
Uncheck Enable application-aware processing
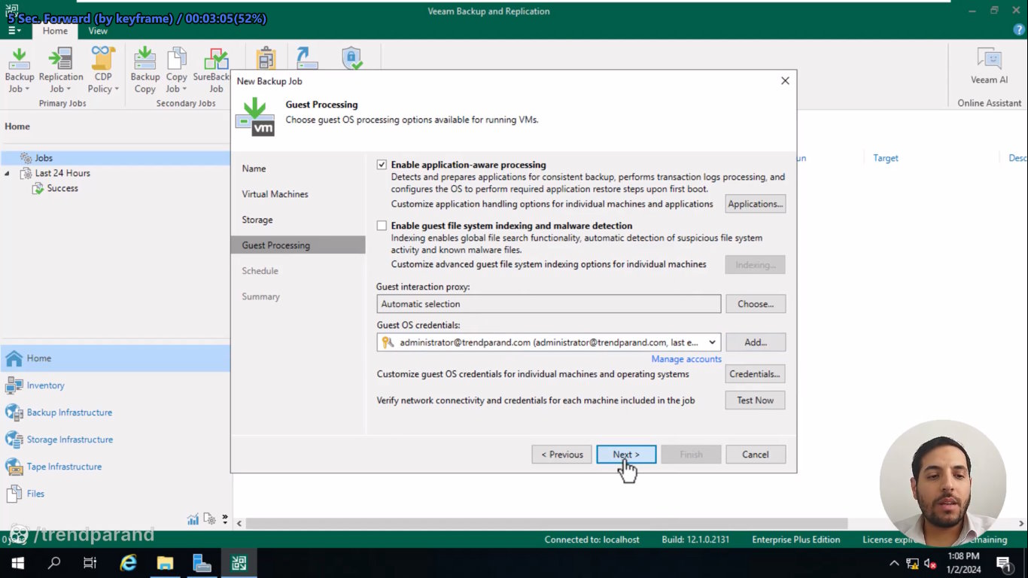coord(382,165)
